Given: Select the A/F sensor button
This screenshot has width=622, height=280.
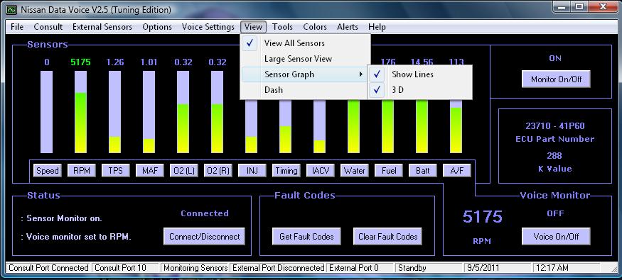Looking at the screenshot, I should coord(456,171).
